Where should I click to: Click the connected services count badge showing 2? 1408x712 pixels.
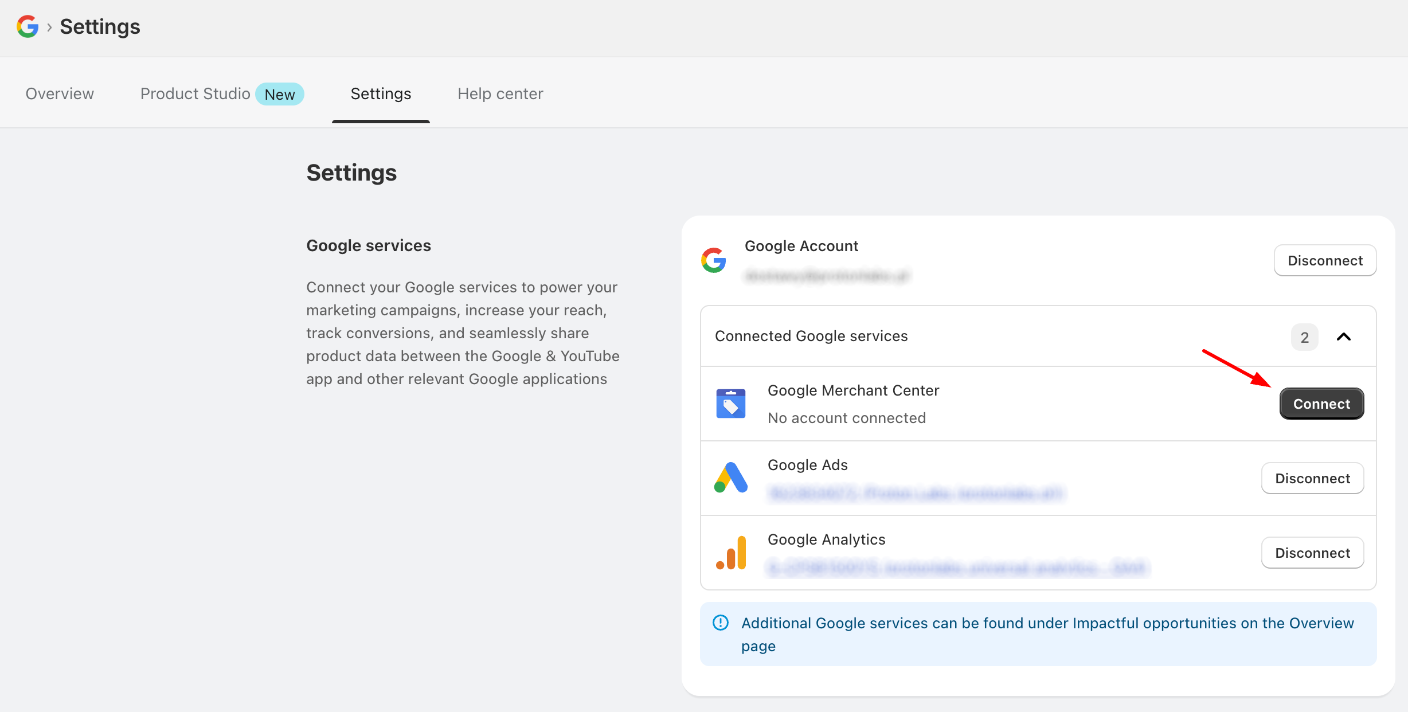(1304, 337)
